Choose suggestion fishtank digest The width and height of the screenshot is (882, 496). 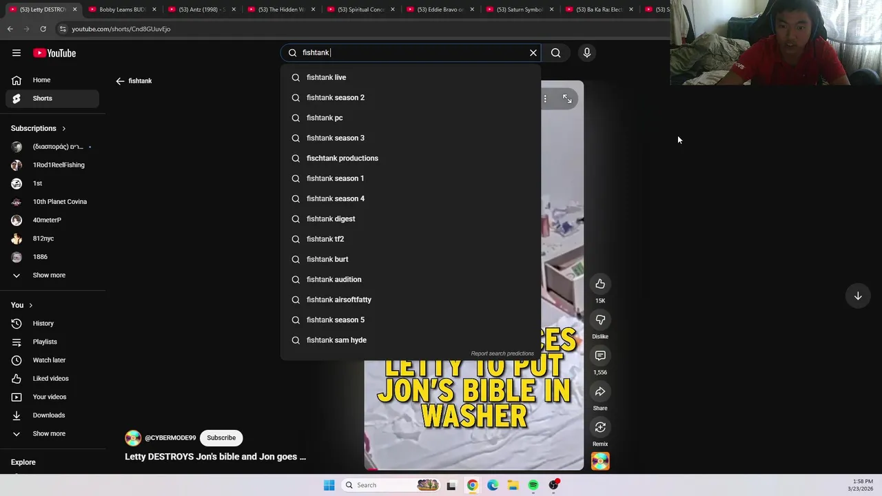tap(411, 219)
